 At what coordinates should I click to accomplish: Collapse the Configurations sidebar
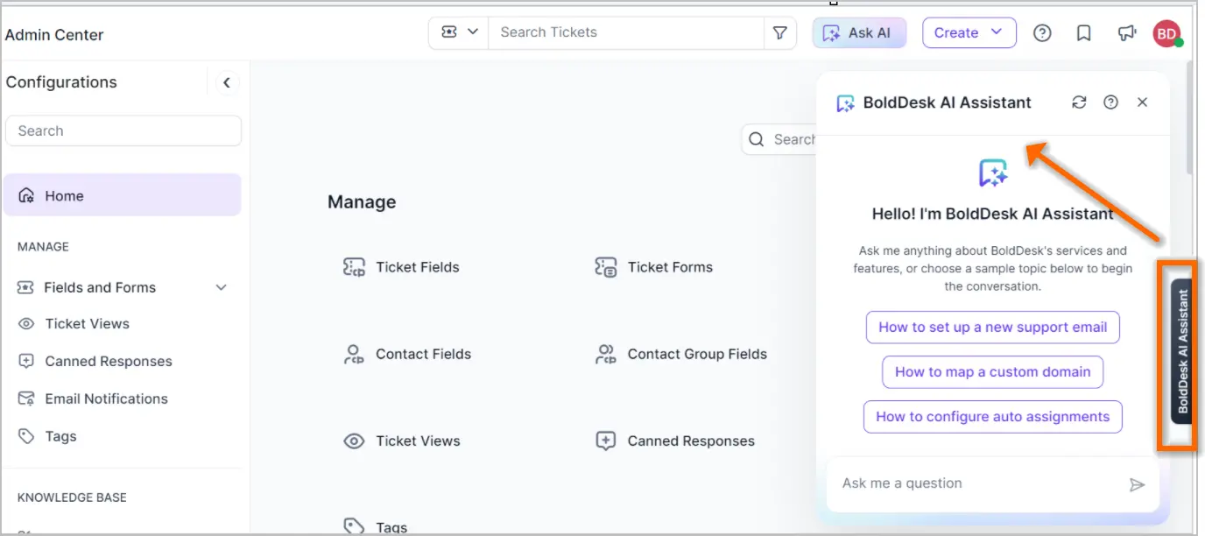pyautogui.click(x=227, y=82)
